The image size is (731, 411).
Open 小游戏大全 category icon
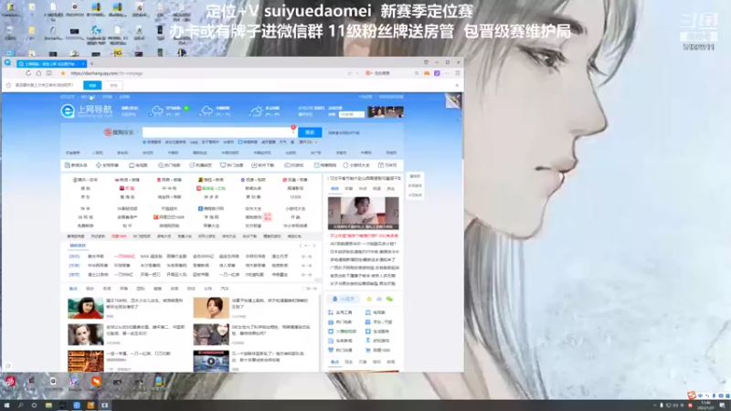click(356, 165)
